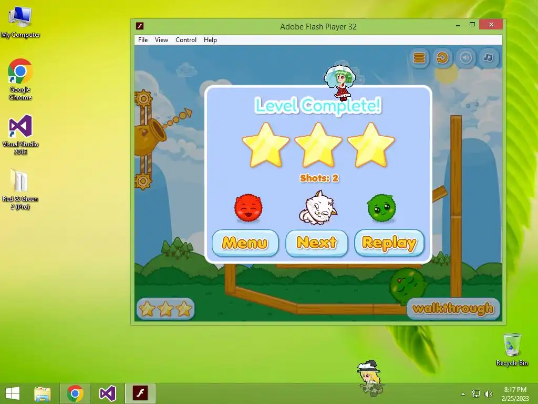
Task: Click the middle star in Level Complete dialog
Action: click(318, 145)
